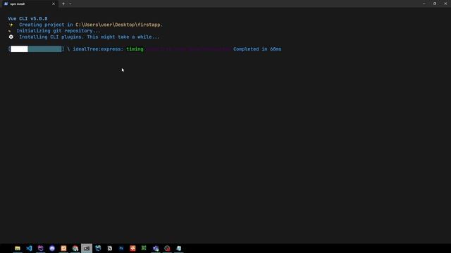The width and height of the screenshot is (451, 253).
Task: Open the red taskbar app icon after Photoshop
Action: (x=132, y=248)
